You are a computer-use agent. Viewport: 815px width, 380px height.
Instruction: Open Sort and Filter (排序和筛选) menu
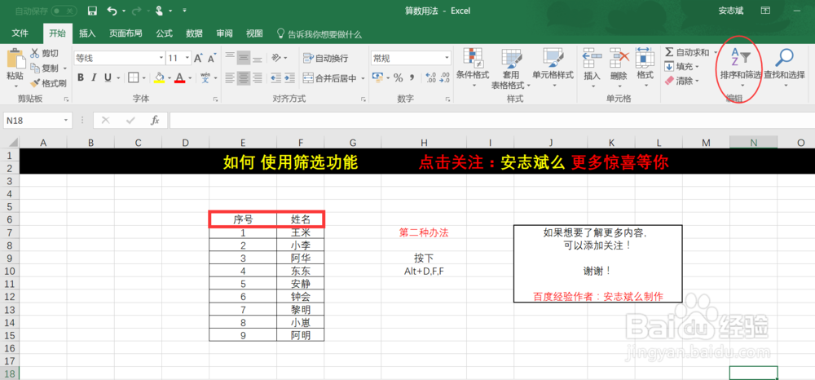(x=741, y=68)
